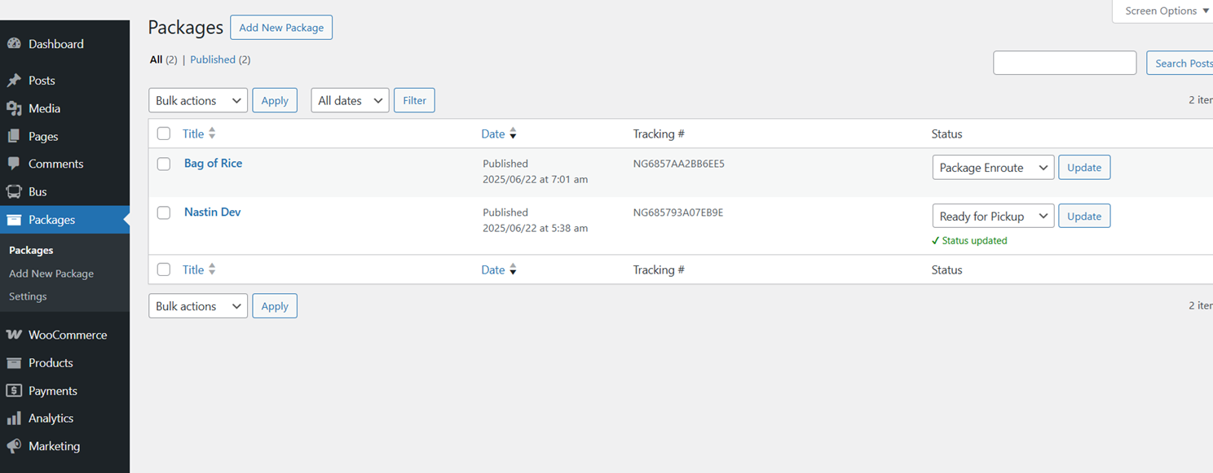Filter list by Published status
The image size is (1213, 473).
click(x=213, y=59)
